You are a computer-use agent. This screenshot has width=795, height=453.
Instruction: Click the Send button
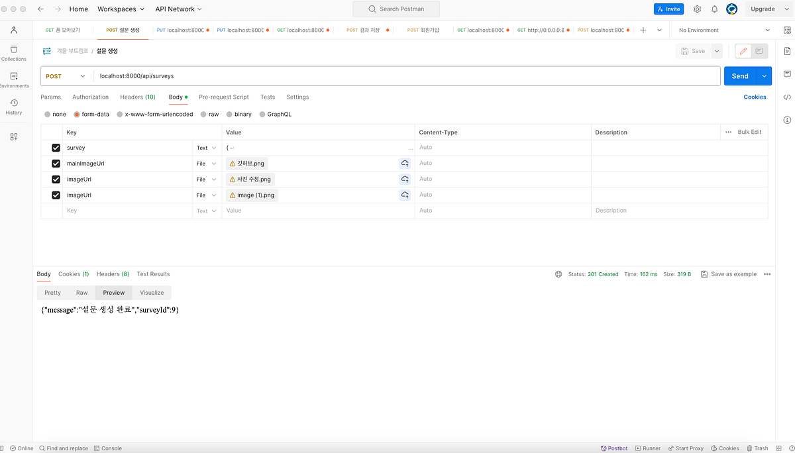[740, 75]
